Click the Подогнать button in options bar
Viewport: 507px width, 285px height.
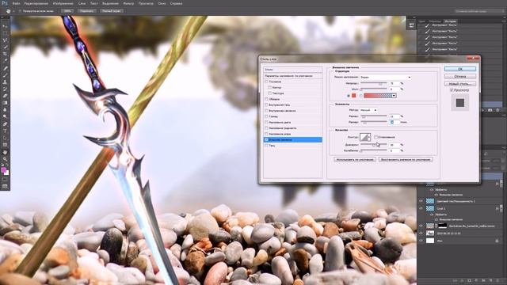(x=86, y=11)
